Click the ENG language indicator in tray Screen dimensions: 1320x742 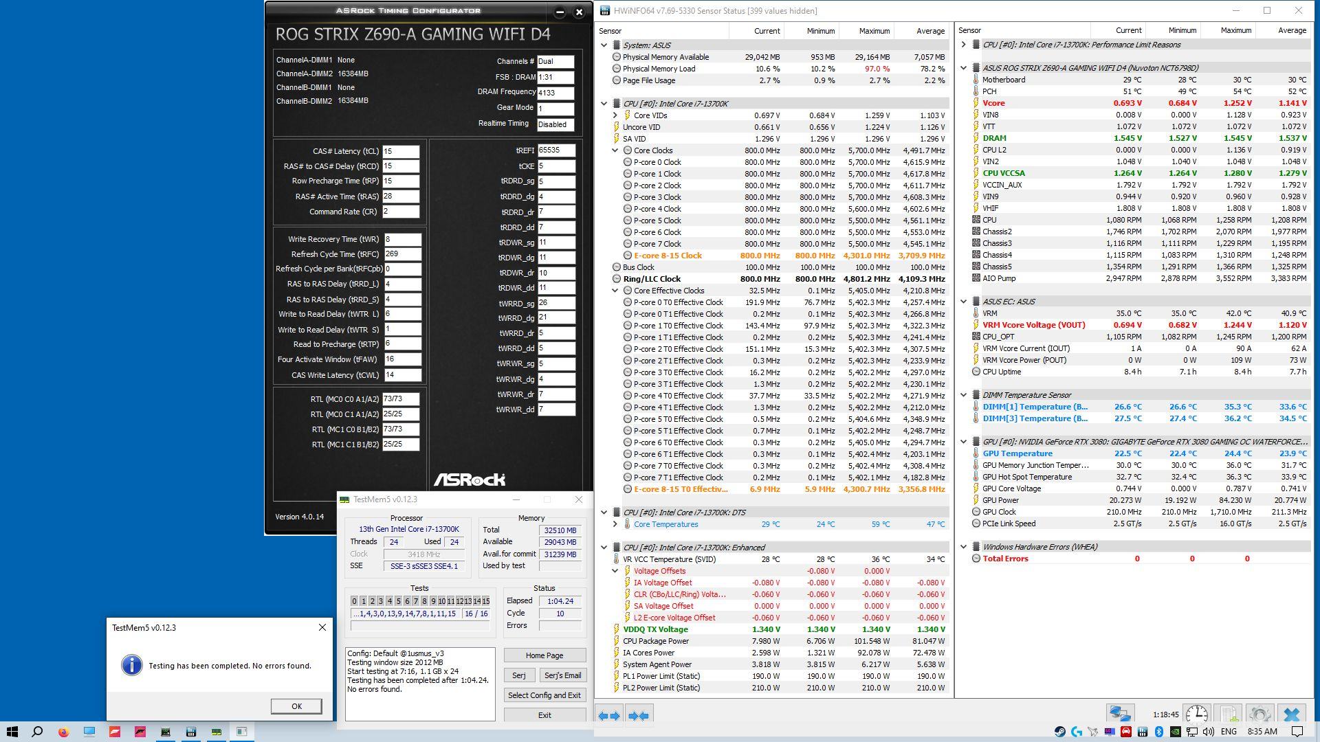(1228, 732)
